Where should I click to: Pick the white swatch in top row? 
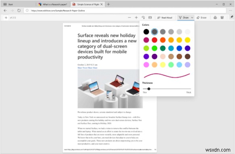click(x=187, y=32)
